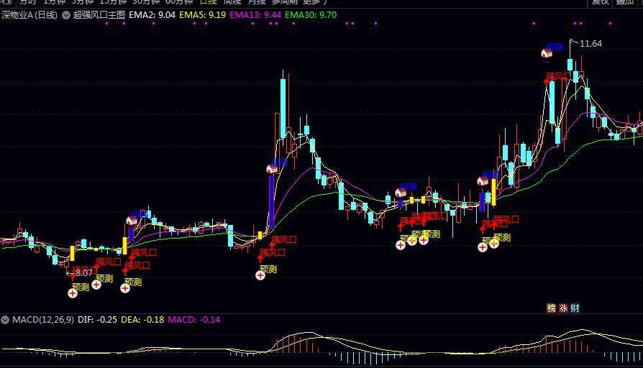643x368 pixels.
Task: Click the 涨 badge icon
Action: tap(563, 308)
